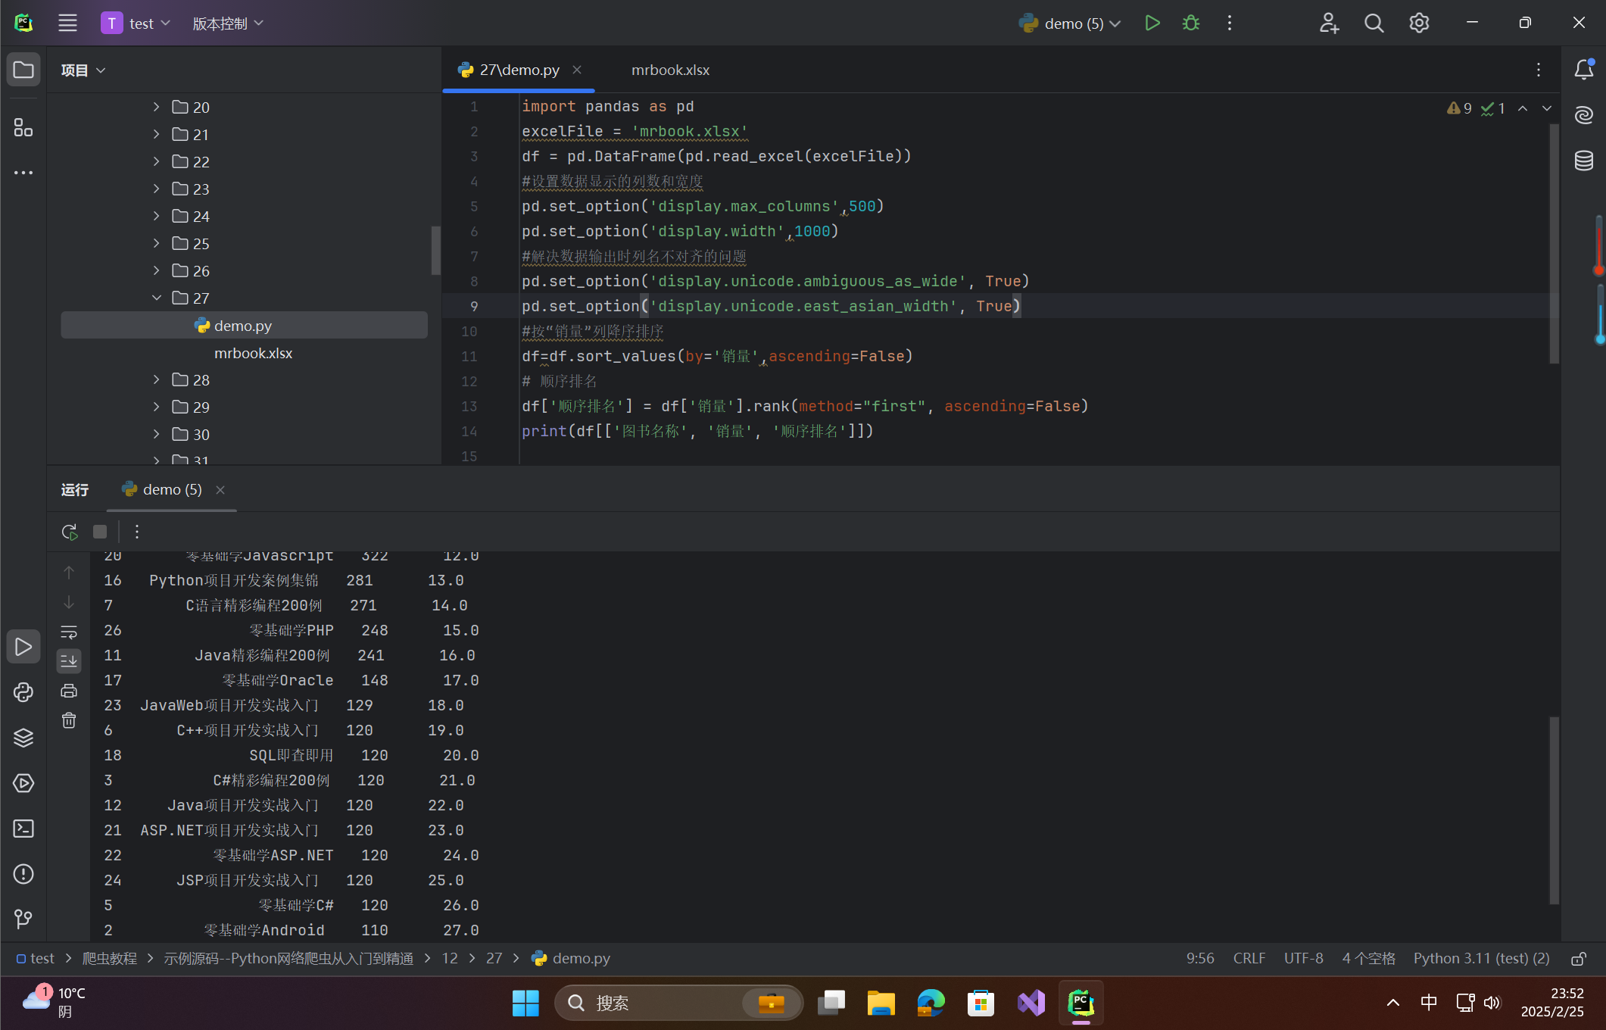Open the Project tool window folder icon

[x=23, y=70]
